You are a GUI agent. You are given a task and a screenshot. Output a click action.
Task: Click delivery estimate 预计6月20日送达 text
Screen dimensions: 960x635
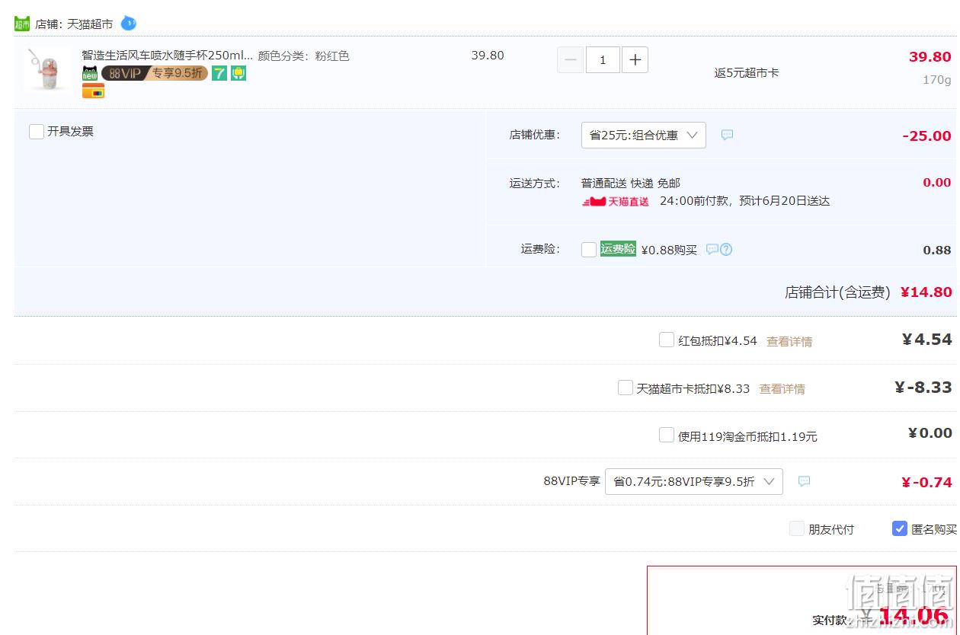[x=785, y=201]
